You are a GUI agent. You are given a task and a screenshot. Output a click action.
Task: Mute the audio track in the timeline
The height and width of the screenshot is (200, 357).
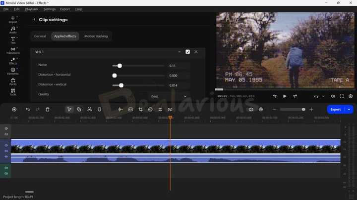(x=6, y=168)
